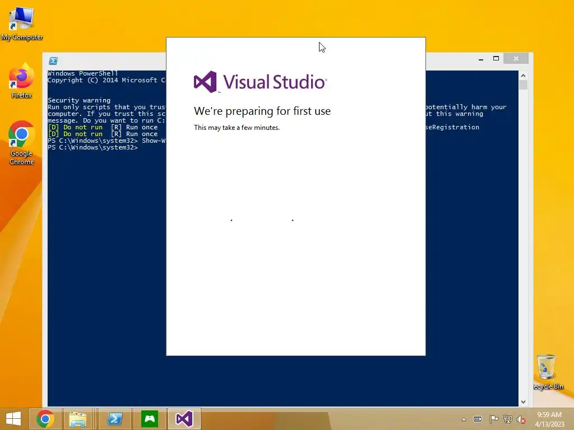This screenshot has height=430, width=574.
Task: Launch Firefox from the desktop icon
Action: (x=22, y=81)
